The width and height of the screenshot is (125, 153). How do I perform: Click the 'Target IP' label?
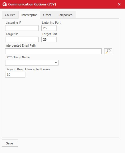coord(12,34)
